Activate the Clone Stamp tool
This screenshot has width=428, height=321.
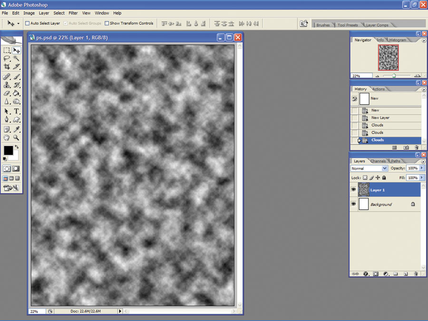(x=7, y=85)
